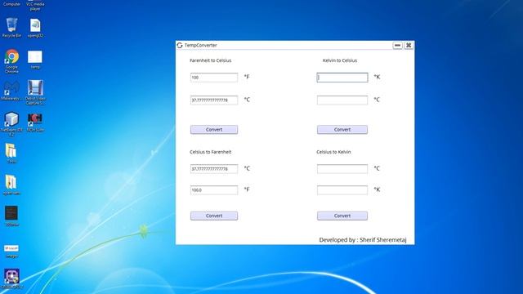Screen dimensions: 523x294
Task: Minimize the TempConverter window
Action: (397, 46)
